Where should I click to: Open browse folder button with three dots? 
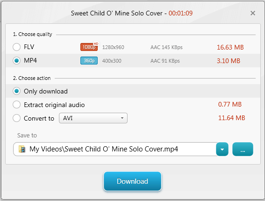(243, 149)
